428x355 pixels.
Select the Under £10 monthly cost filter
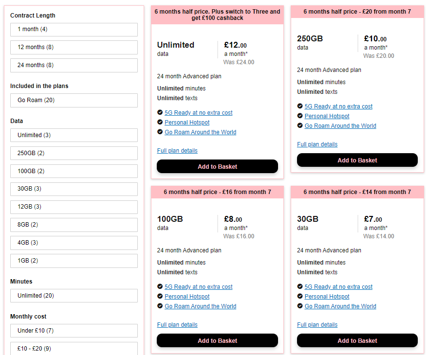[74, 331]
